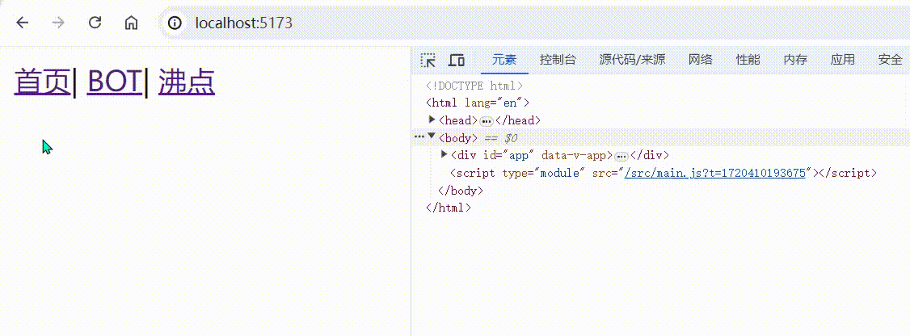Image resolution: width=910 pixels, height=336 pixels.
Task: Switch to the 性能 tab
Action: point(748,60)
